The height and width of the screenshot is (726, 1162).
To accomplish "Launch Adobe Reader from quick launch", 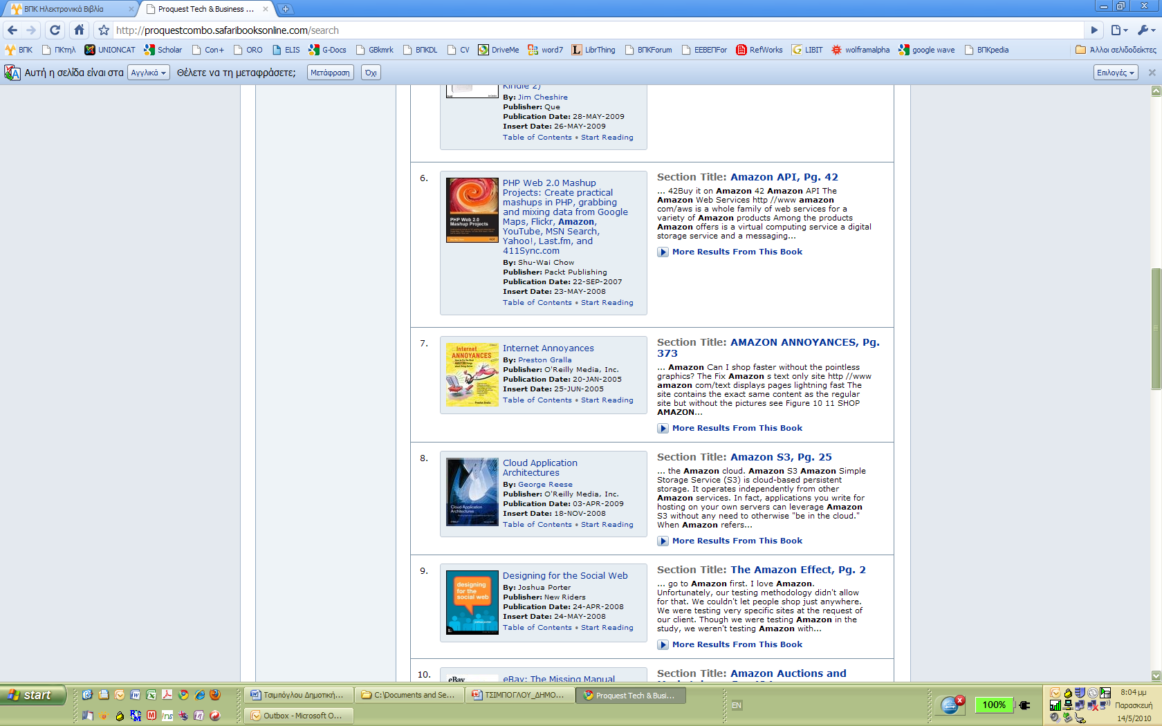I will click(x=167, y=695).
